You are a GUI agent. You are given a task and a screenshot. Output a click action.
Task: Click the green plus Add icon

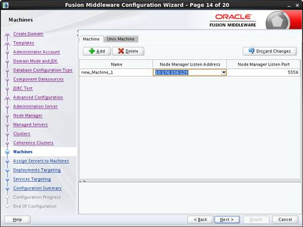(92, 51)
